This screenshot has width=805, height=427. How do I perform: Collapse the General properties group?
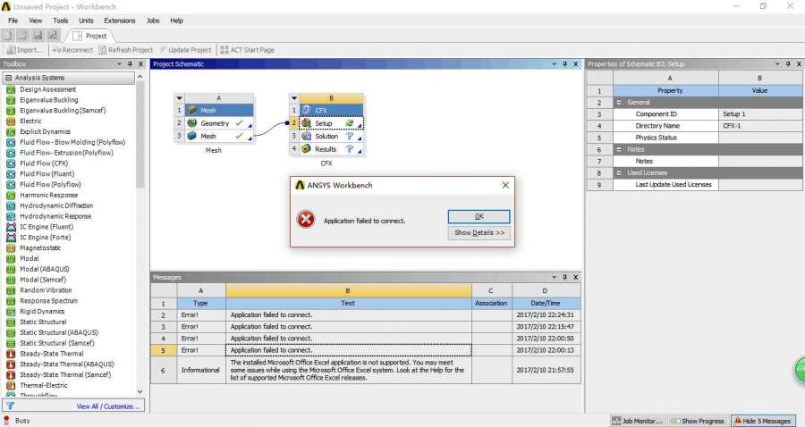click(619, 103)
